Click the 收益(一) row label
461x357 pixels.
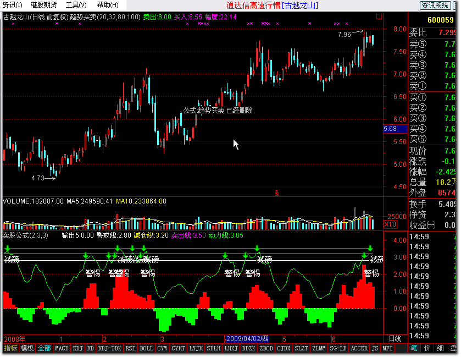pos(423,225)
